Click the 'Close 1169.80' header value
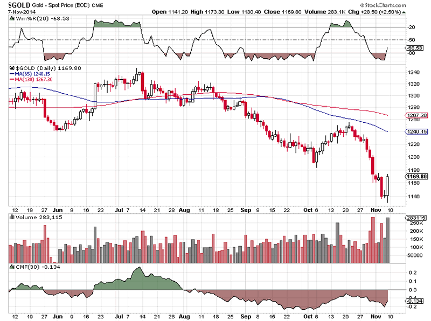The width and height of the screenshot is (431, 321). (x=282, y=12)
